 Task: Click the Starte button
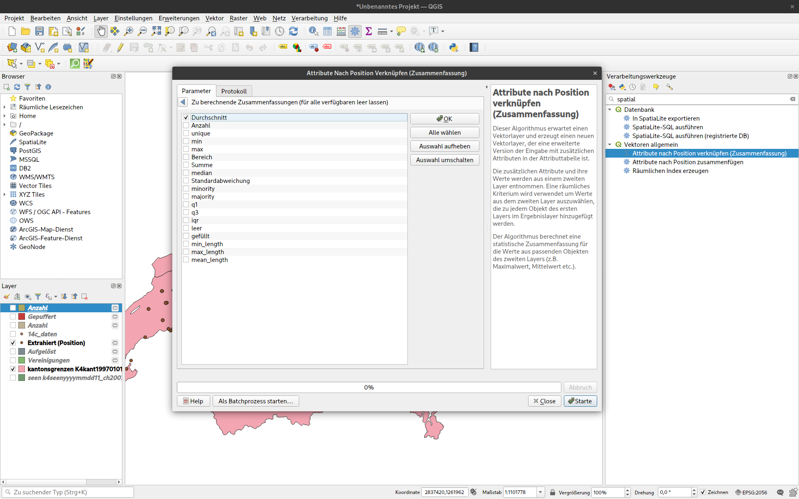pyautogui.click(x=580, y=401)
